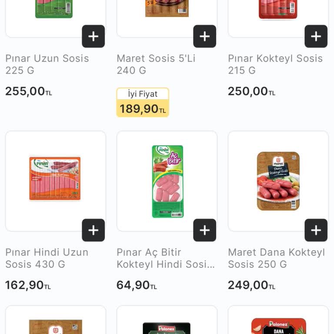The image size is (334, 334).
Task: Add Pınar Kokteyl Sosis 215 G to cart
Action: [316, 37]
